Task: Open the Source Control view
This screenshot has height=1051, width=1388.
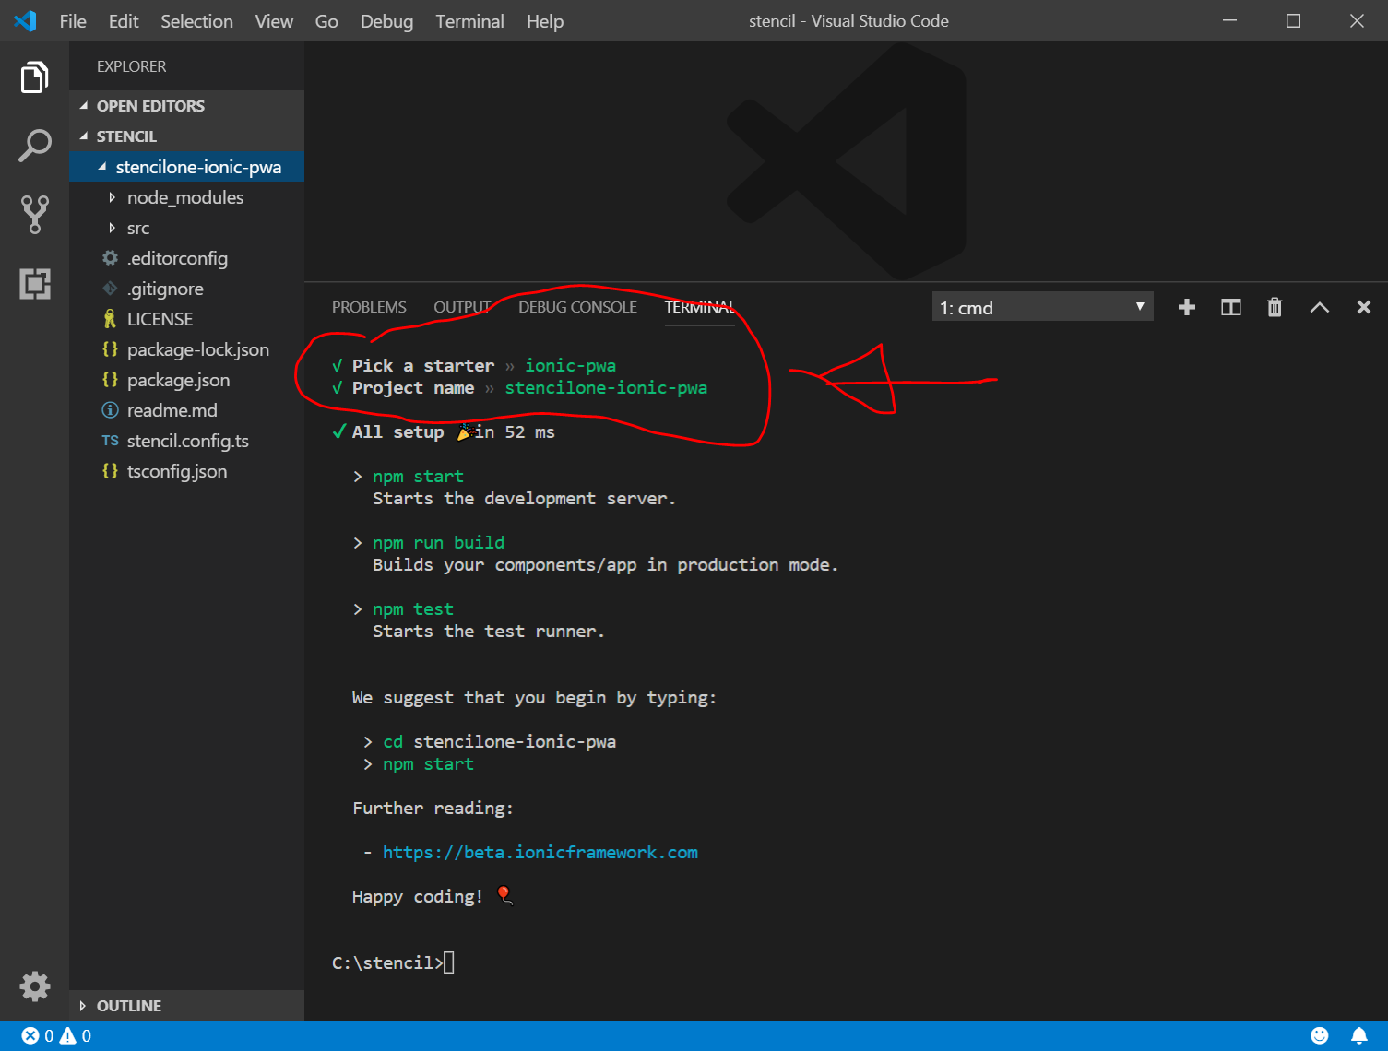Action: [34, 214]
